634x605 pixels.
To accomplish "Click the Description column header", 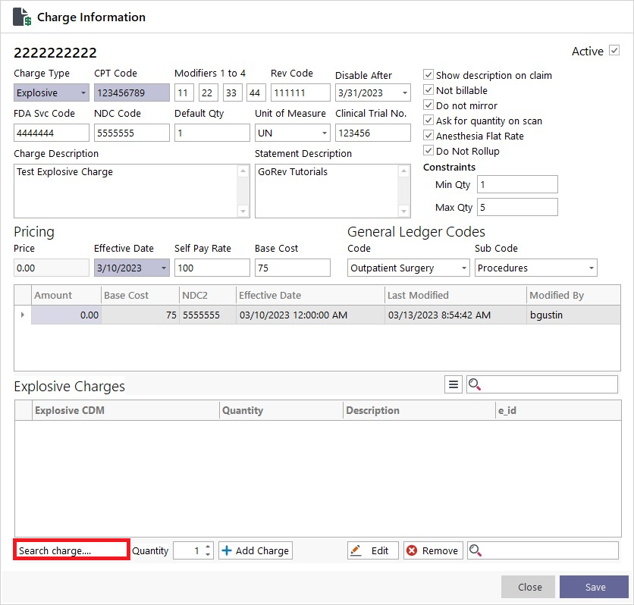I will 419,411.
